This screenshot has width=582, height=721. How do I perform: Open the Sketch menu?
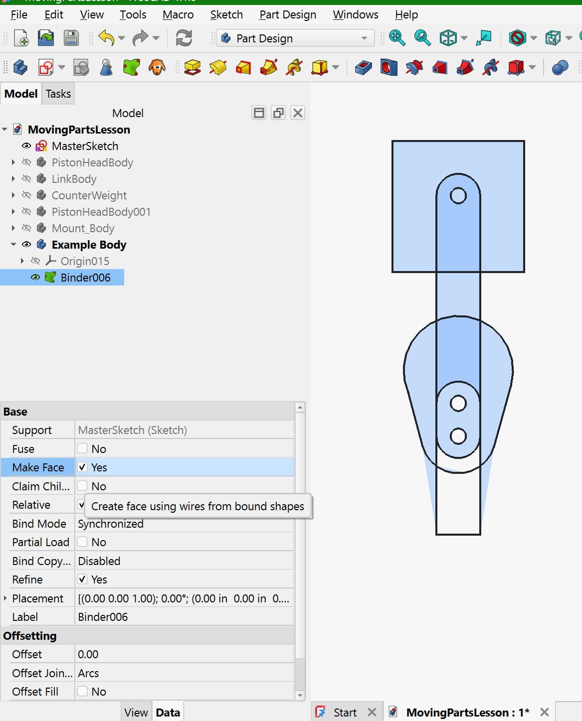coord(226,14)
